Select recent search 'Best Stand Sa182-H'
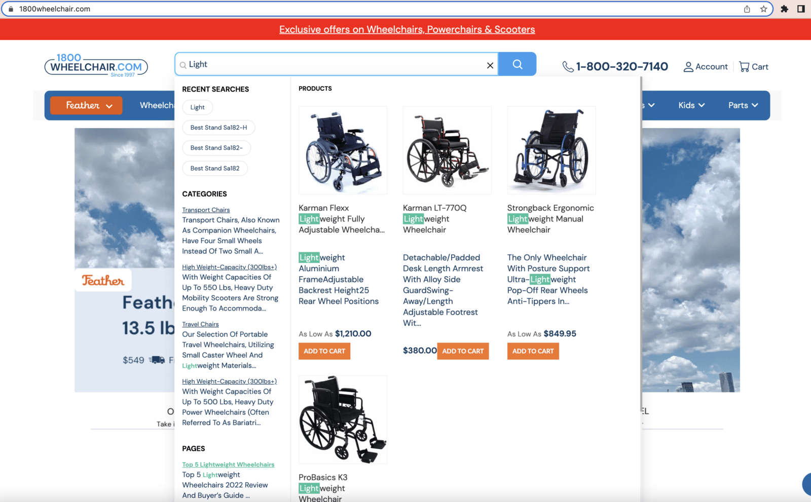The width and height of the screenshot is (811, 502). tap(218, 128)
